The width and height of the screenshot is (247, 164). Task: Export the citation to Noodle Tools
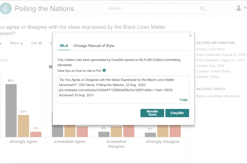[x=152, y=113]
